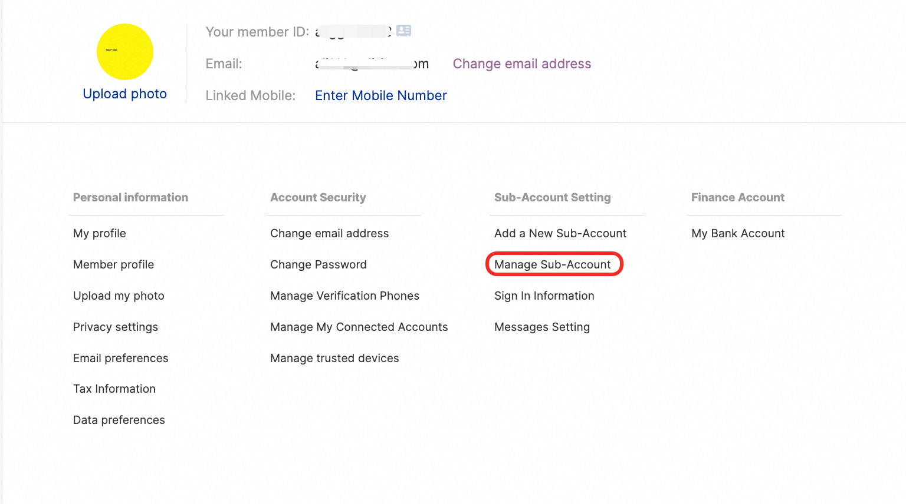This screenshot has height=504, width=906.
Task: Click Change Password under Account Security
Action: (x=319, y=264)
